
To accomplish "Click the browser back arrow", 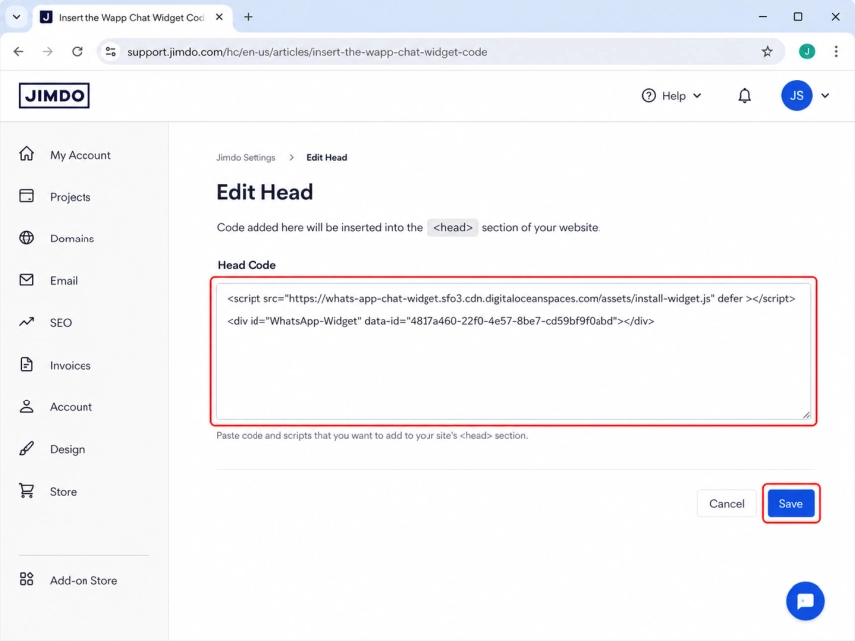I will point(19,52).
